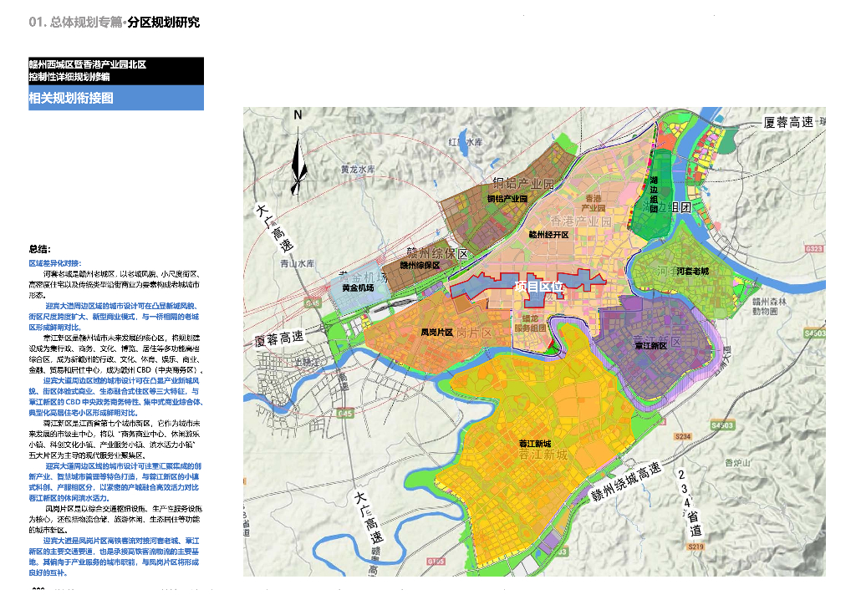Screen dimensions: 856x605
Task: Click the bold black '铜铝产业园' label
Action: click(x=507, y=199)
